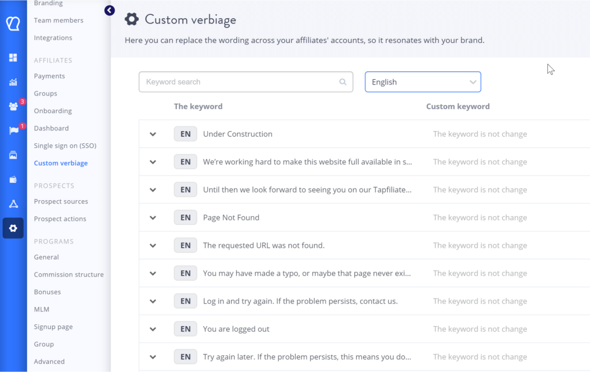The image size is (590, 372).
Task: Select the performance chart icon
Action: (x=13, y=82)
